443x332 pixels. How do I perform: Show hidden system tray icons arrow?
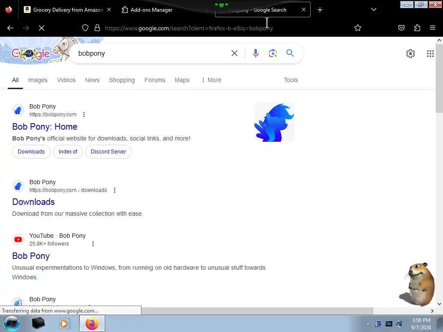[368, 324]
